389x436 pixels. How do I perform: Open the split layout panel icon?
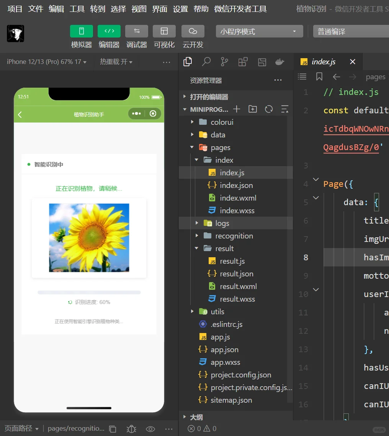pyautogui.click(x=262, y=62)
